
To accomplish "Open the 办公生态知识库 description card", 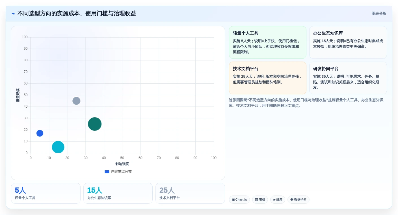I will (x=348, y=42).
